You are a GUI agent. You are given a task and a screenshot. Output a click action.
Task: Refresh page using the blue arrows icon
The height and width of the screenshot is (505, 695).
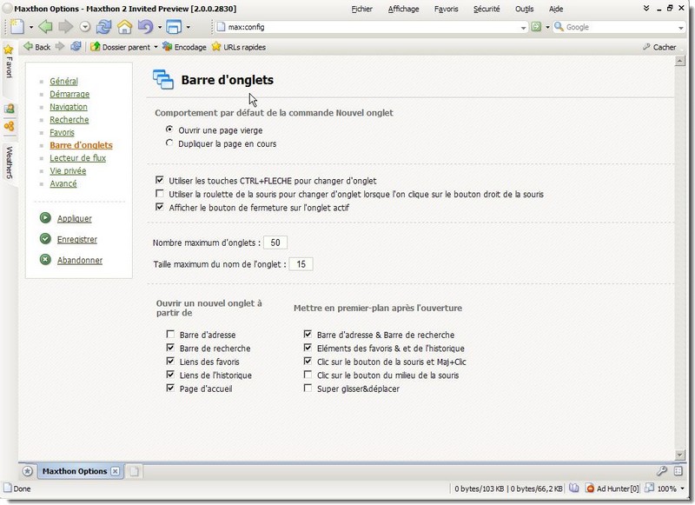[103, 27]
